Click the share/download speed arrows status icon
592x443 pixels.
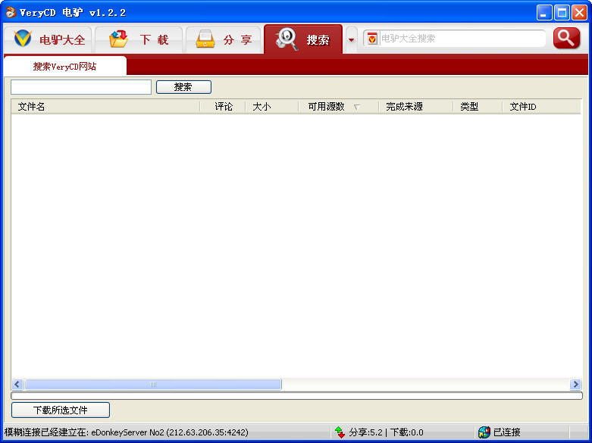point(340,432)
